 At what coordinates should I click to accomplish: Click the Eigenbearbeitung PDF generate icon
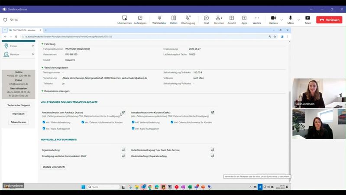(123, 150)
